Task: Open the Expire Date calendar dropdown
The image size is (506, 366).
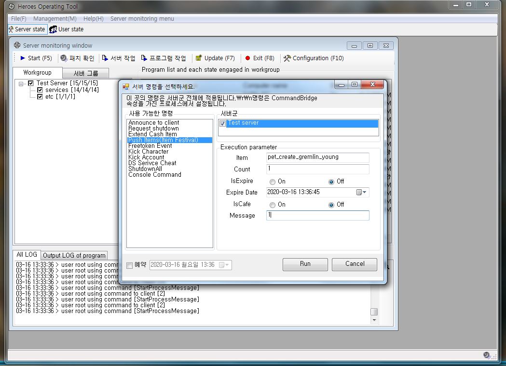Action: [x=361, y=192]
